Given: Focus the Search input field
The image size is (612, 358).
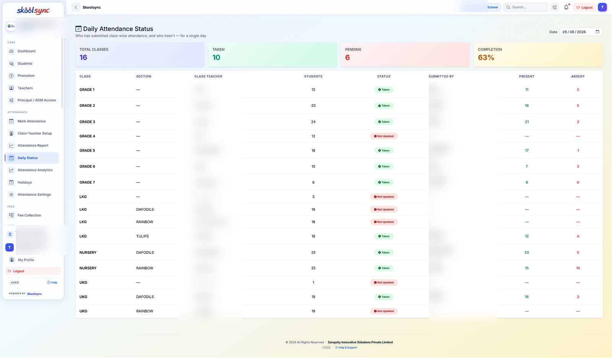Looking at the screenshot, I should (x=526, y=7).
